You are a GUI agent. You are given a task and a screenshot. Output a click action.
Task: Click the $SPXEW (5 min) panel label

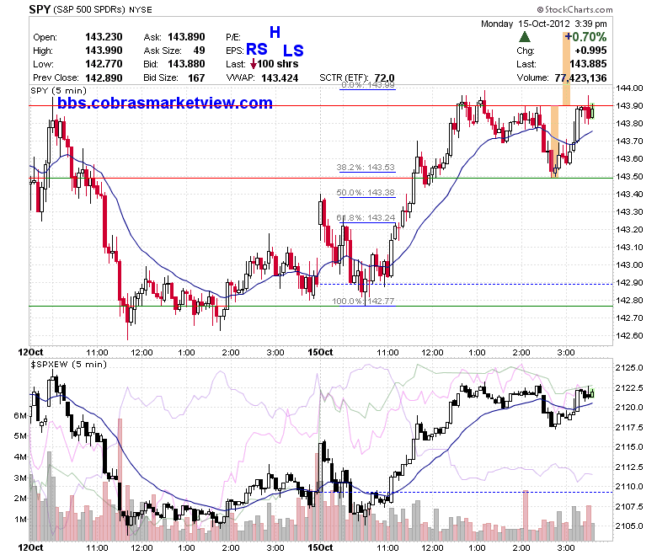point(69,364)
